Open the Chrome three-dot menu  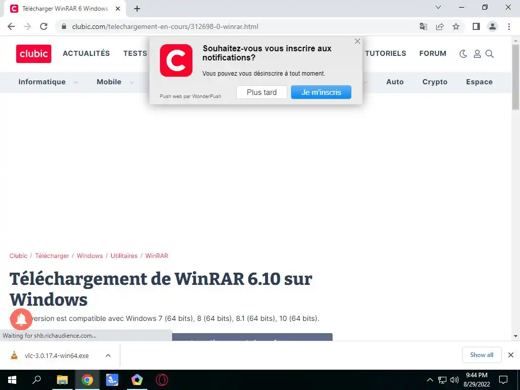509,26
